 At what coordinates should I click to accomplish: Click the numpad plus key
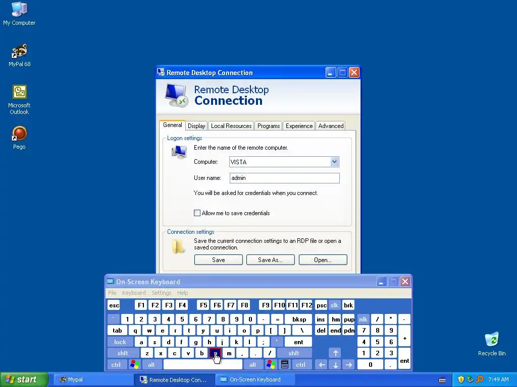click(404, 336)
